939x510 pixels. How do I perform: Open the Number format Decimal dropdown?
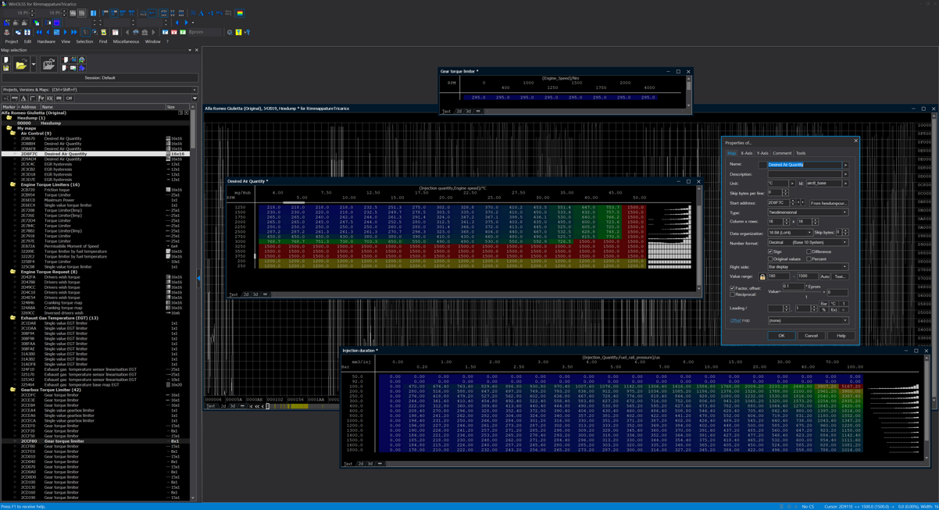coord(807,243)
